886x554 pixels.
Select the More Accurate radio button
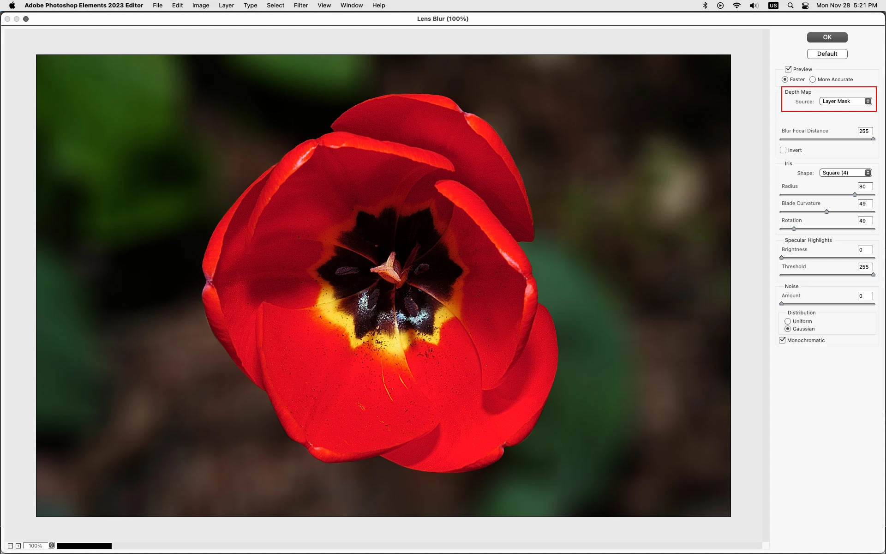point(813,79)
